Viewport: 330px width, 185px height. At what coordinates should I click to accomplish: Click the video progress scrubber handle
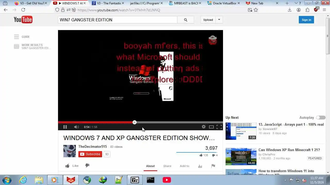coord(135,122)
